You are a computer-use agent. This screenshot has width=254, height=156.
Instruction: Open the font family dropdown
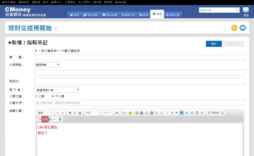click(93, 113)
